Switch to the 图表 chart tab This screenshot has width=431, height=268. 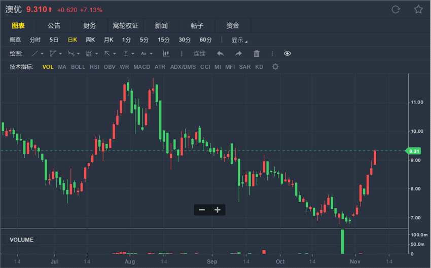[18, 26]
